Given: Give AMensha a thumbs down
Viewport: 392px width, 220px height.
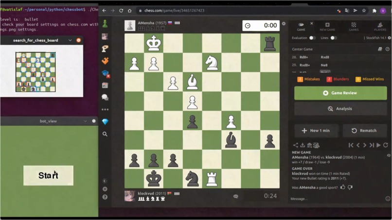Looking at the screenshot, I should 350,187.
